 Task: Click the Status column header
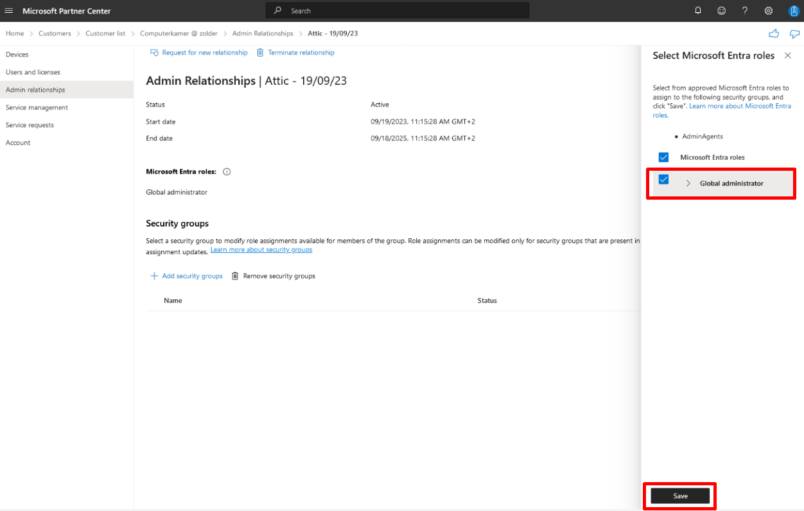tap(487, 300)
